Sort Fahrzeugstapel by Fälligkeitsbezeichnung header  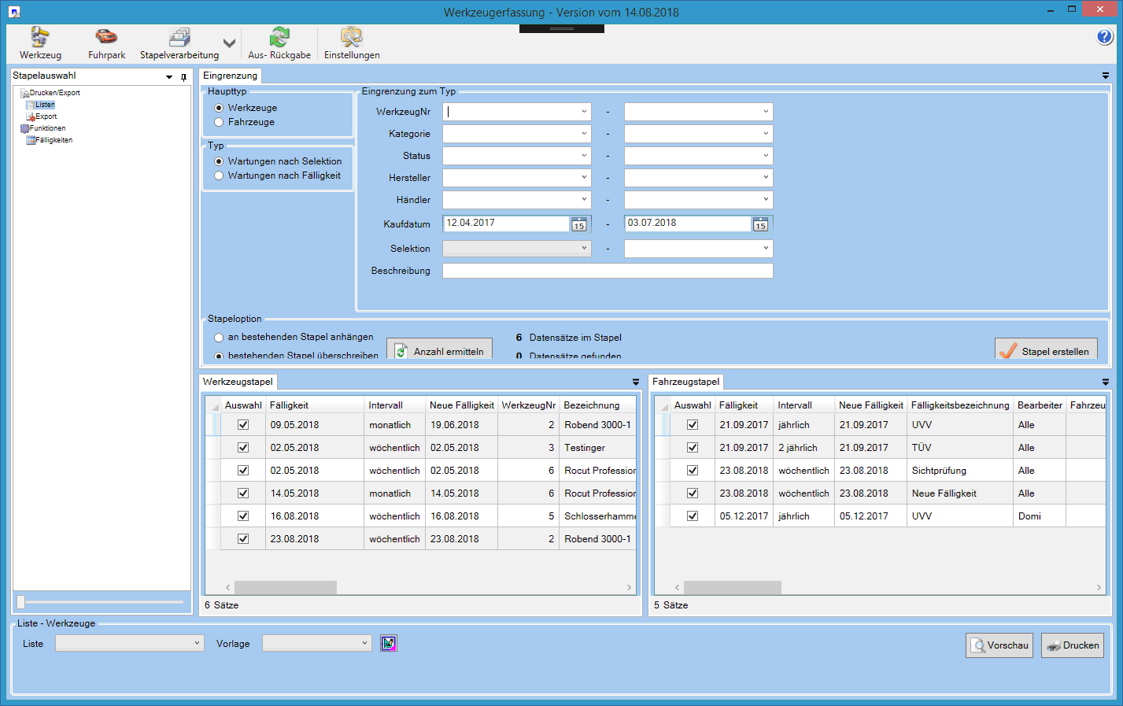960,405
